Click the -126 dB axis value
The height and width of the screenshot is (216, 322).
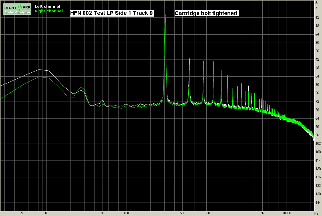tap(318, 177)
